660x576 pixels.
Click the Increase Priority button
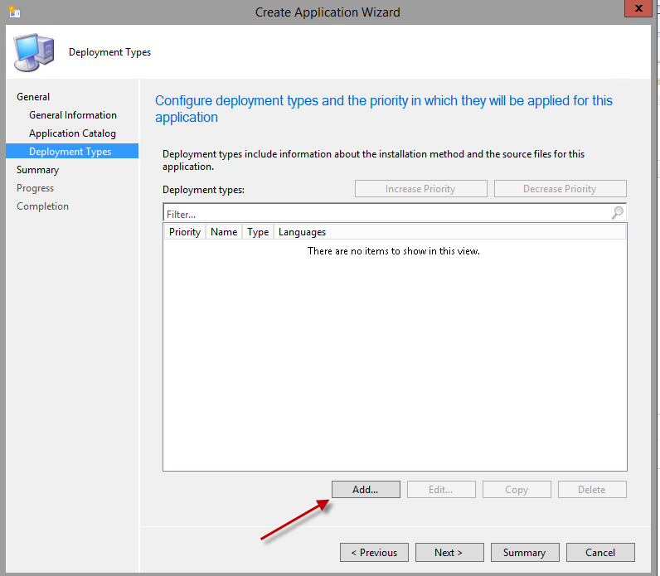tap(420, 189)
